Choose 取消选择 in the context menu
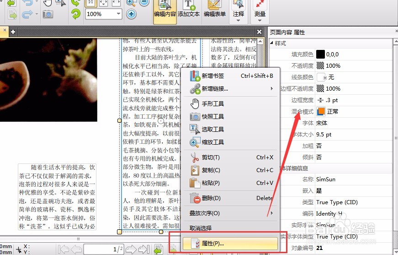398x255 pixels. pyautogui.click(x=231, y=228)
